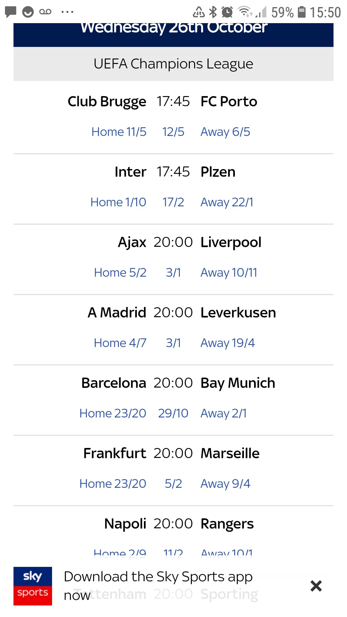Choose Liverpool Away 10/11 odds
This screenshot has width=347, height=617.
pos(229,273)
